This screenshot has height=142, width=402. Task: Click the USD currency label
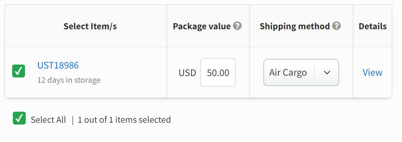(187, 73)
